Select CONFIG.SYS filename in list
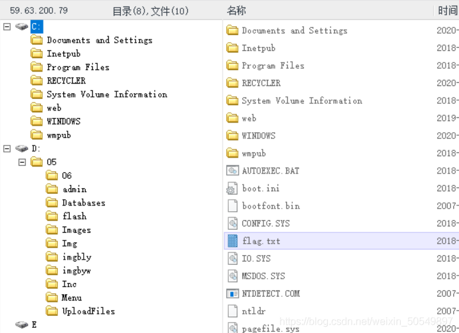Image resolution: width=459 pixels, height=333 pixels. coord(265,223)
